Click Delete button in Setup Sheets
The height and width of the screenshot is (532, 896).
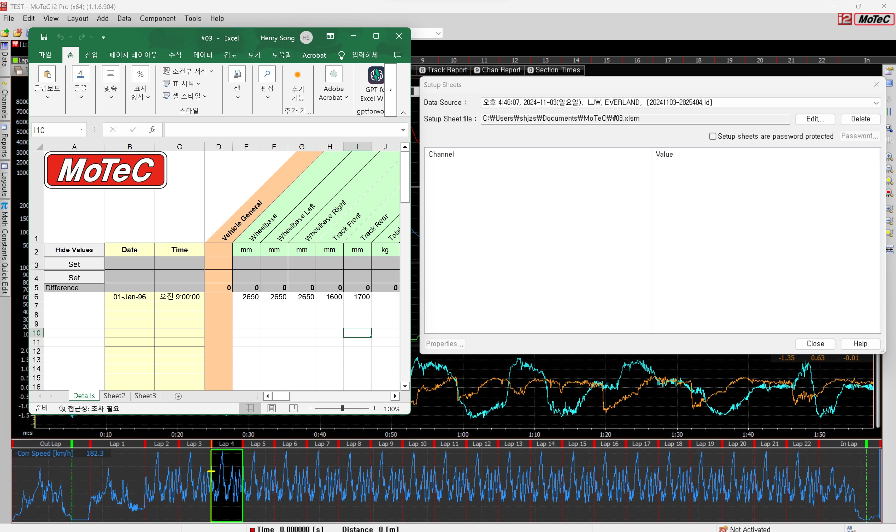click(x=860, y=119)
